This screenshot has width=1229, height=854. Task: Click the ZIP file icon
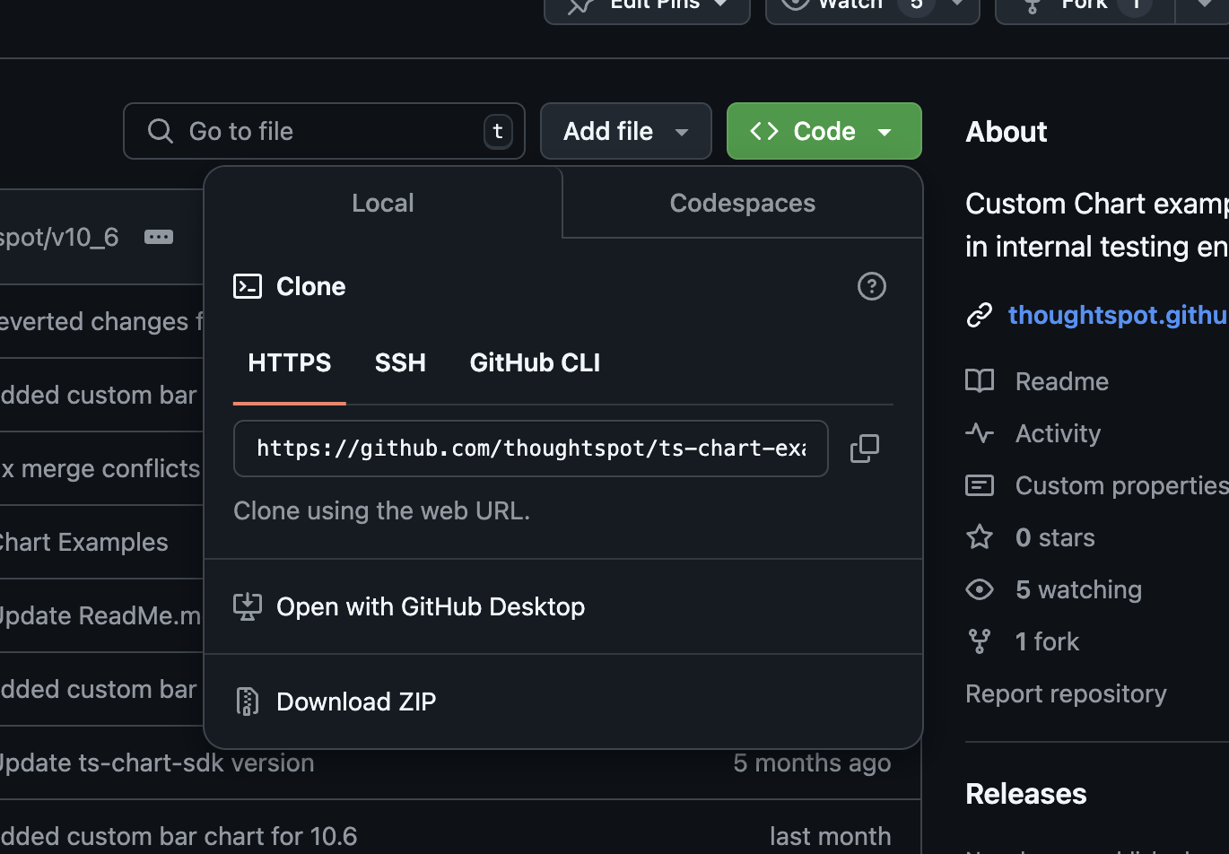pyautogui.click(x=248, y=701)
